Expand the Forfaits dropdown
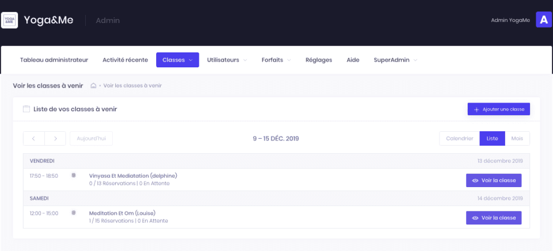Image resolution: width=553 pixels, height=251 pixels. coord(276,60)
